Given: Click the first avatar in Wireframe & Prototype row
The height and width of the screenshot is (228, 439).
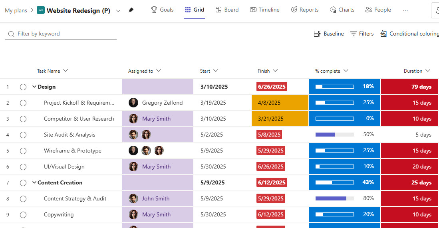Looking at the screenshot, I should [x=133, y=151].
